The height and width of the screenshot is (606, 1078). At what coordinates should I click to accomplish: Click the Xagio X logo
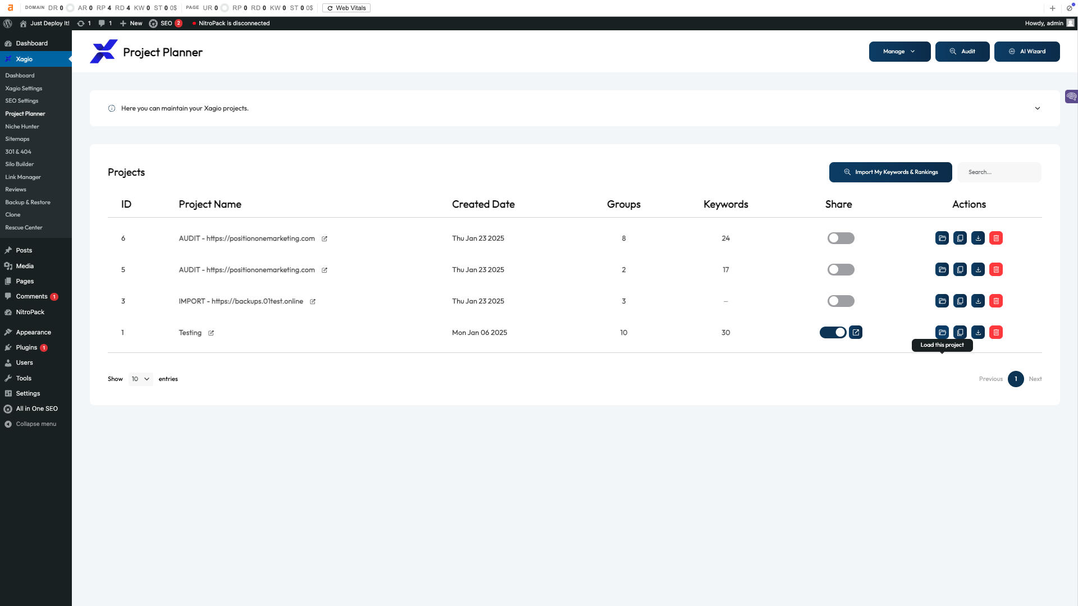[x=104, y=52]
